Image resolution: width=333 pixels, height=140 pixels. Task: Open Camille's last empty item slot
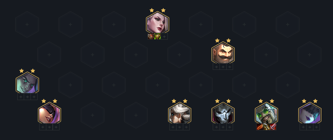click(x=186, y=127)
